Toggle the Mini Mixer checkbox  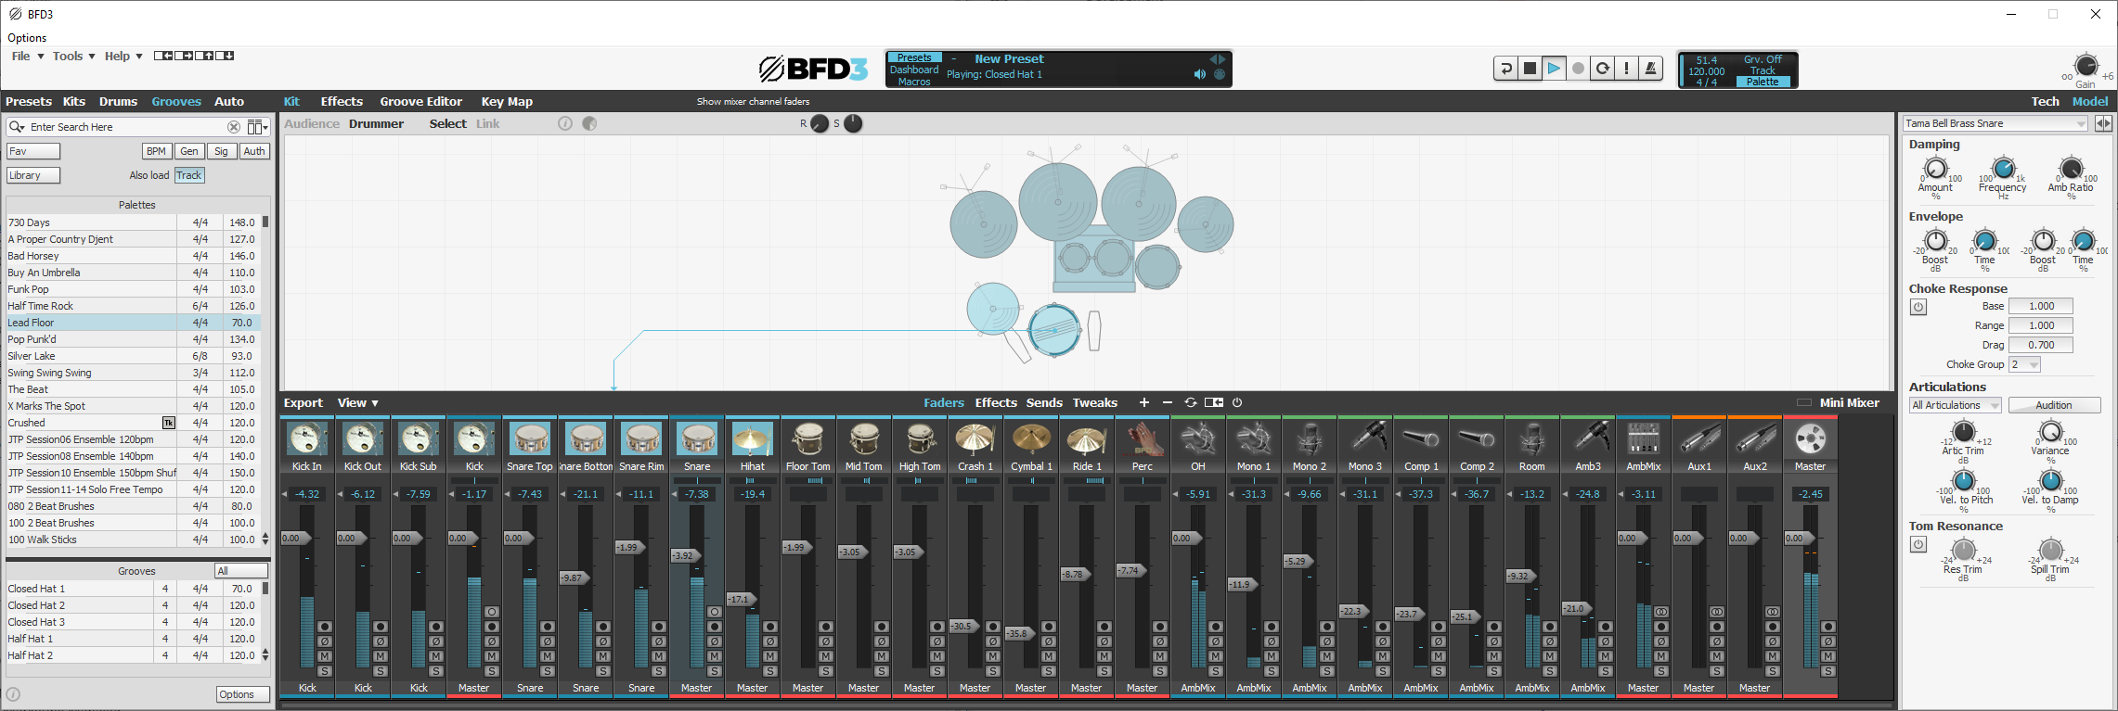1804,402
